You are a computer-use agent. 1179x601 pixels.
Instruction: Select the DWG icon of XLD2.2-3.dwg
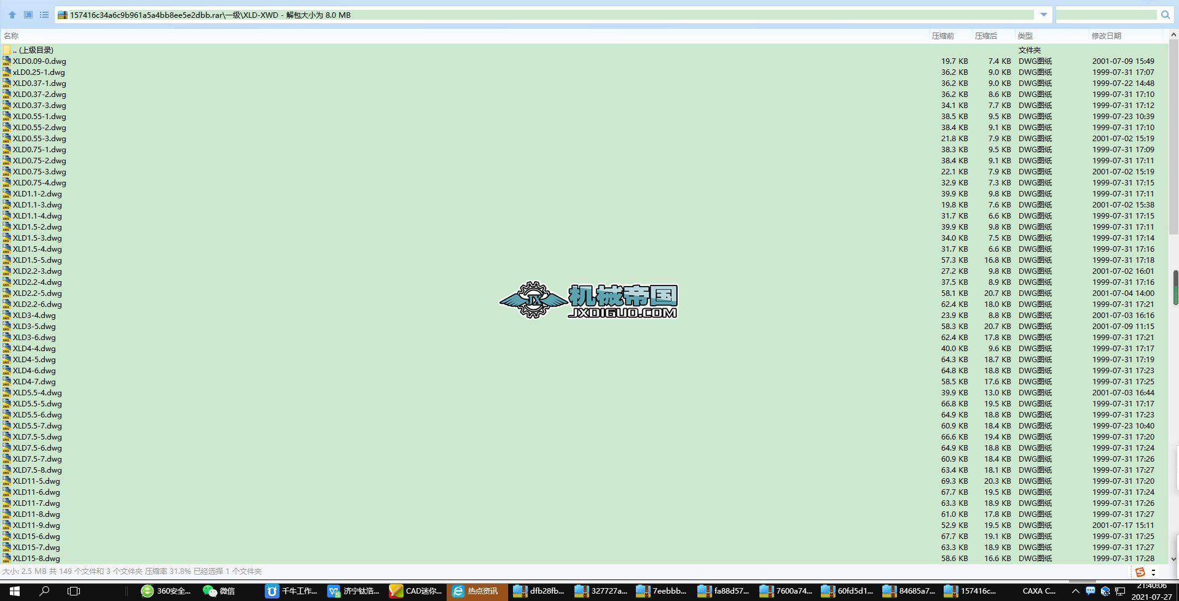click(x=7, y=271)
